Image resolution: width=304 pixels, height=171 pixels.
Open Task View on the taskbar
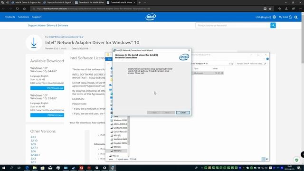[x=19, y=168]
